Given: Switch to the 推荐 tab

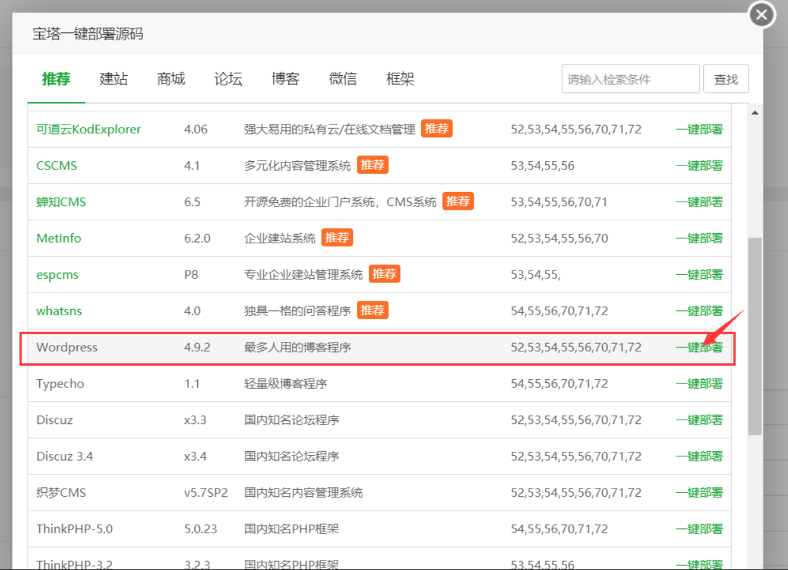Looking at the screenshot, I should point(56,79).
